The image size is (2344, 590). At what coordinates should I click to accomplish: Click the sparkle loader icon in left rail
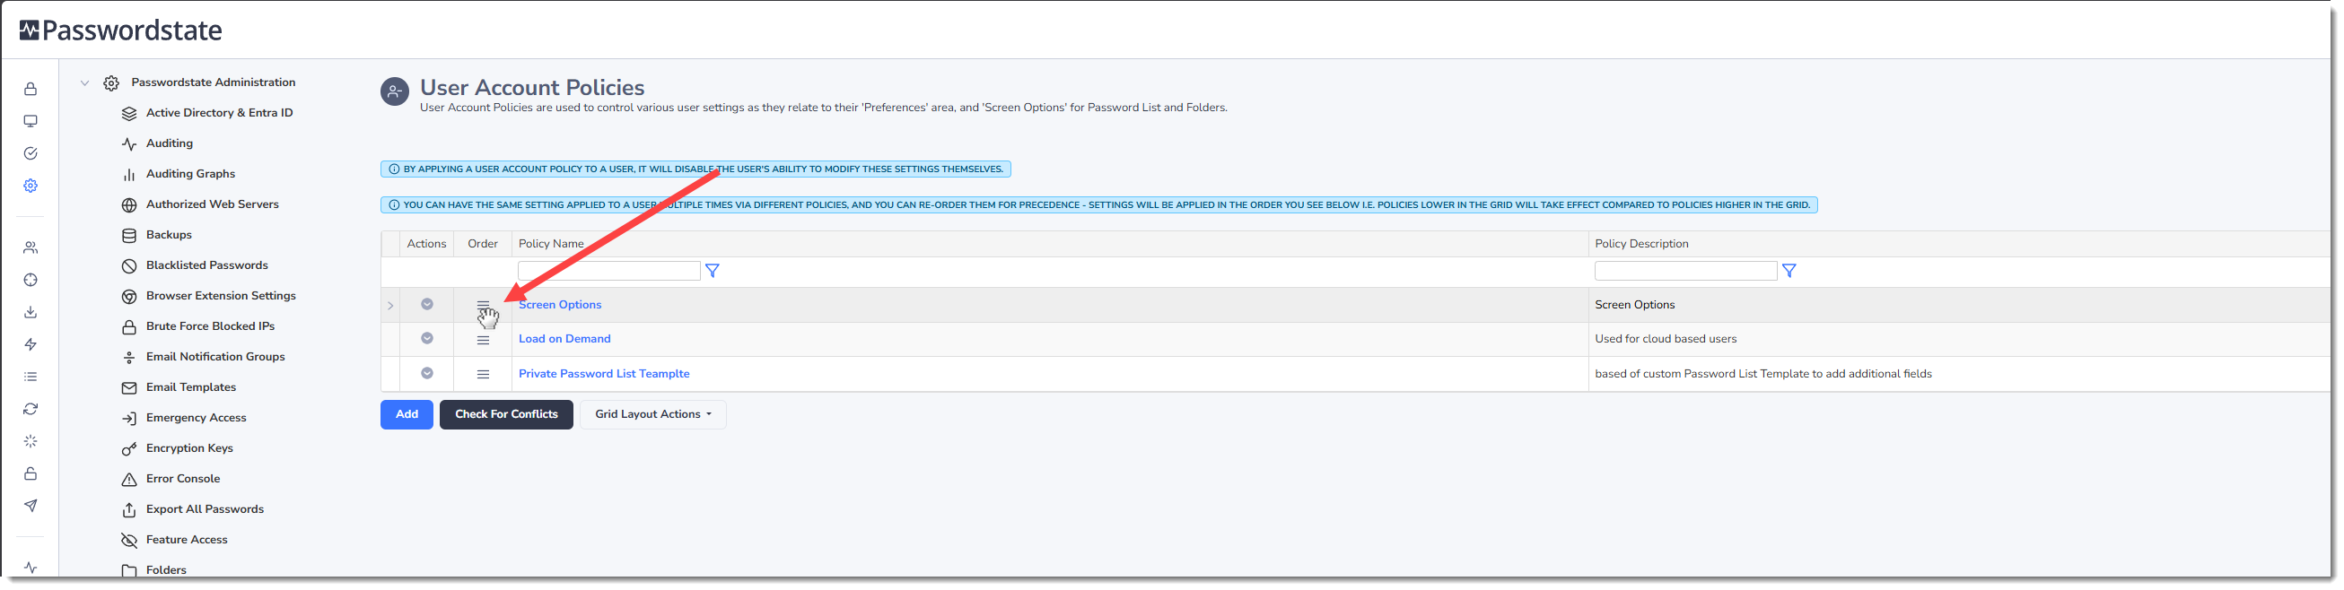(30, 441)
